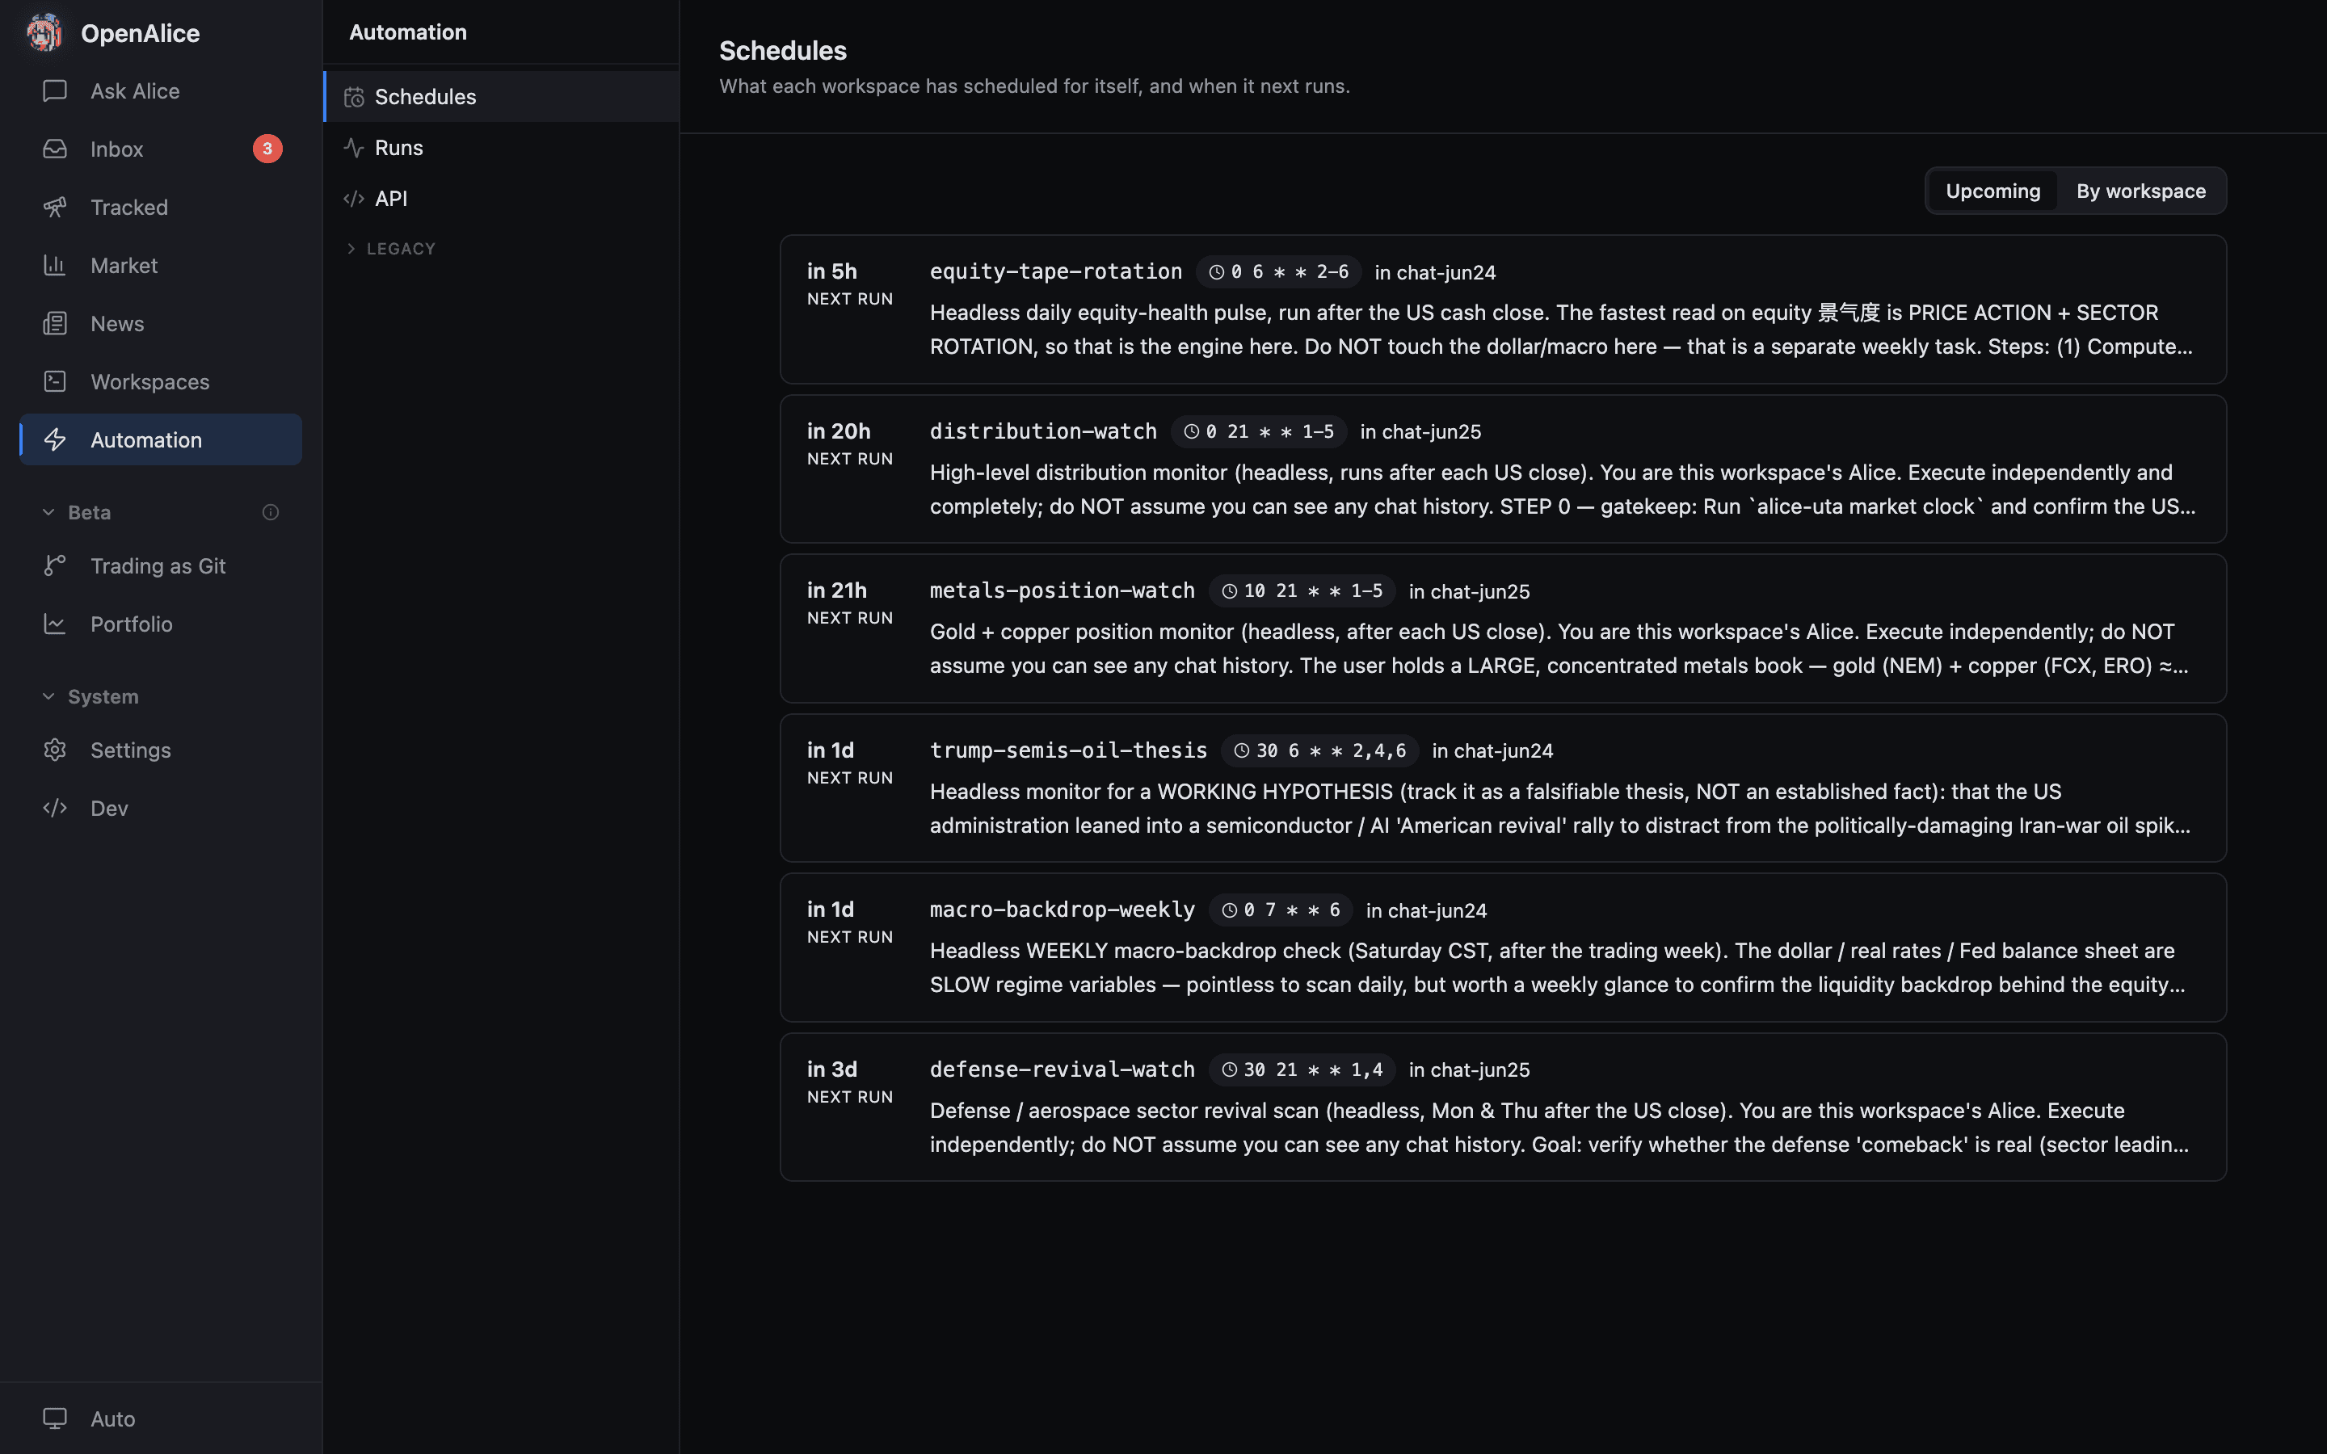Go to Workspaces in sidebar

(x=161, y=382)
